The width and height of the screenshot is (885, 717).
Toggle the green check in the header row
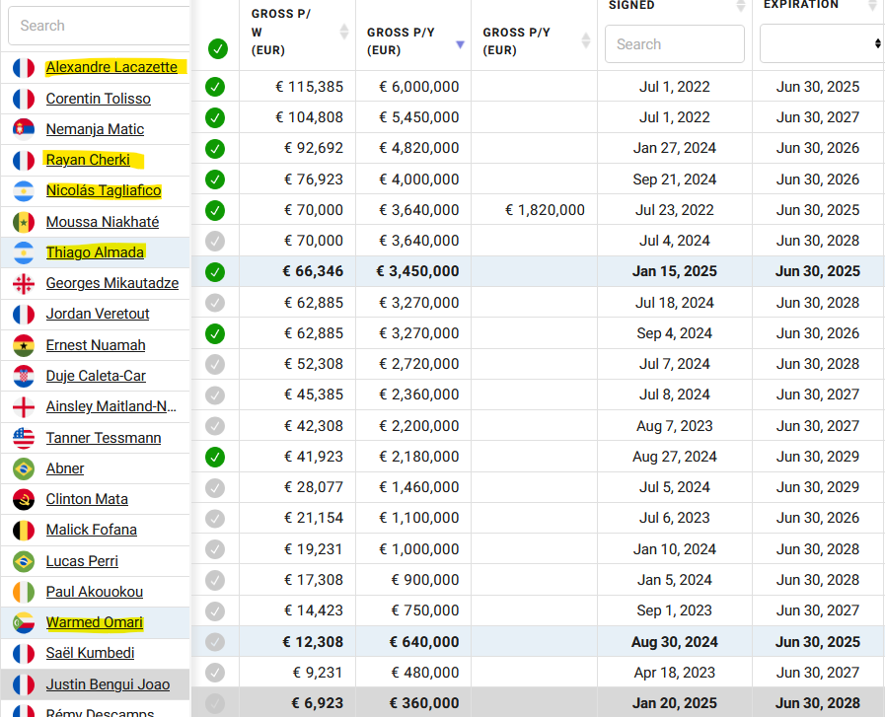click(x=217, y=49)
